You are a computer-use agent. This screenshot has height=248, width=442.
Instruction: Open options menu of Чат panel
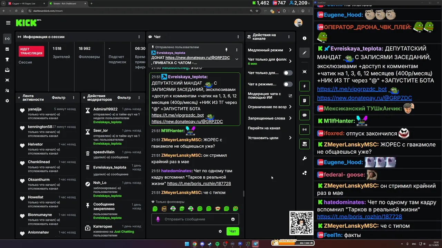[238, 37]
